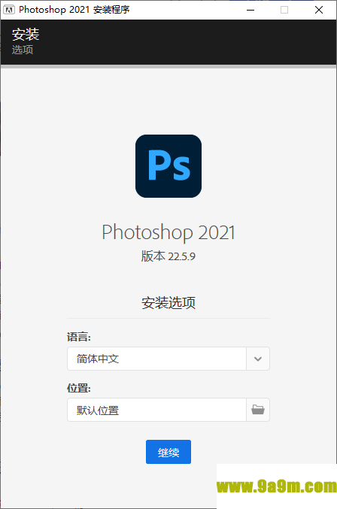Click the Photoshop Ps logo icon
This screenshot has height=509, width=337.
tap(168, 166)
